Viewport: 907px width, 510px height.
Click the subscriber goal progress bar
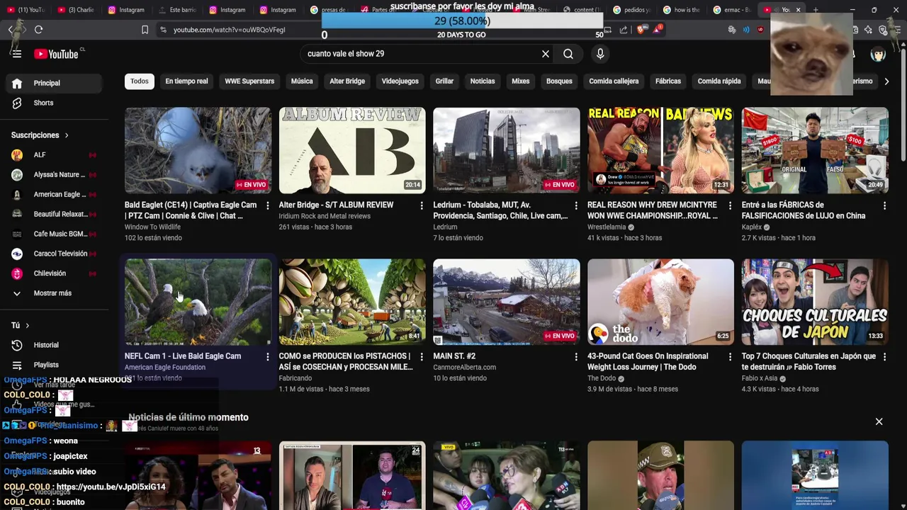point(462,21)
